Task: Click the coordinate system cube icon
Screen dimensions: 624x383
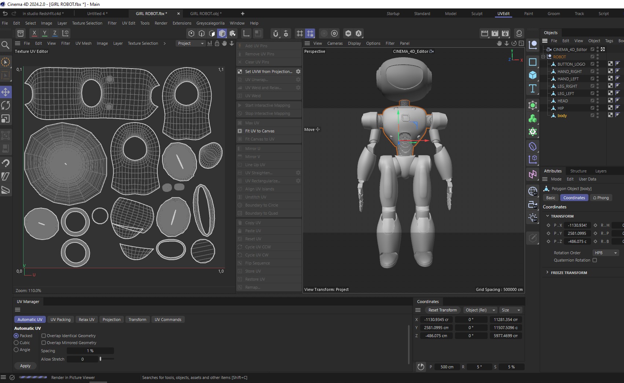Action: tap(66, 33)
